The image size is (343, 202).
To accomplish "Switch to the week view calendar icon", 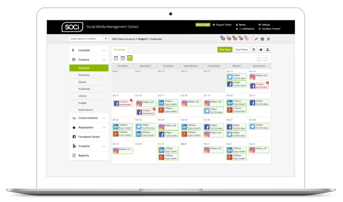I will click(x=123, y=58).
